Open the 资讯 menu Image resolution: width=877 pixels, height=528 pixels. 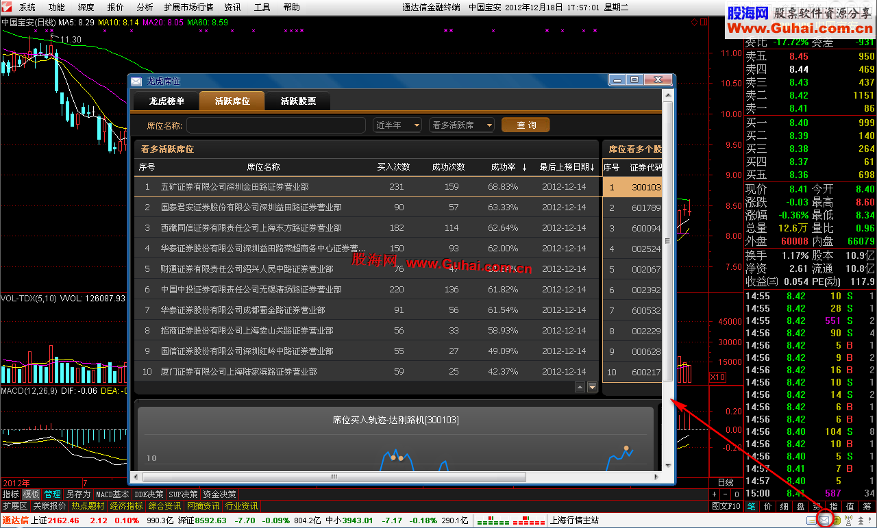coord(233,8)
